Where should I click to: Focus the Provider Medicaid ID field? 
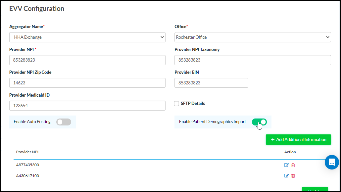click(x=87, y=106)
